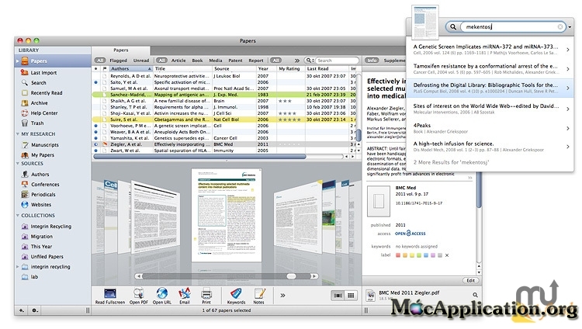Filter by Report type
This screenshot has height=329, width=582.
[256, 61]
